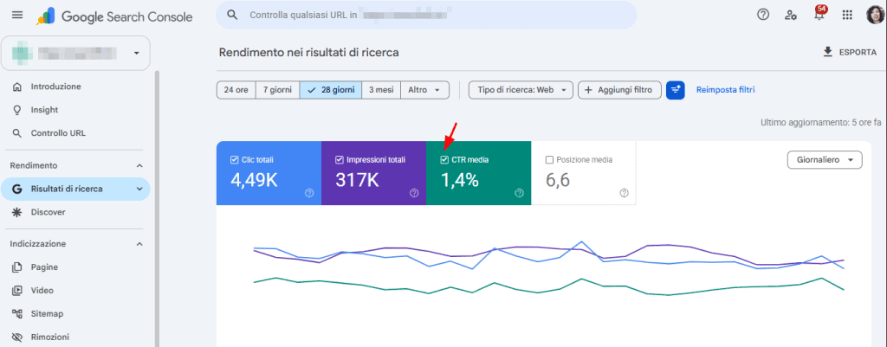Click the blue filter sparkle icon button

tap(676, 90)
